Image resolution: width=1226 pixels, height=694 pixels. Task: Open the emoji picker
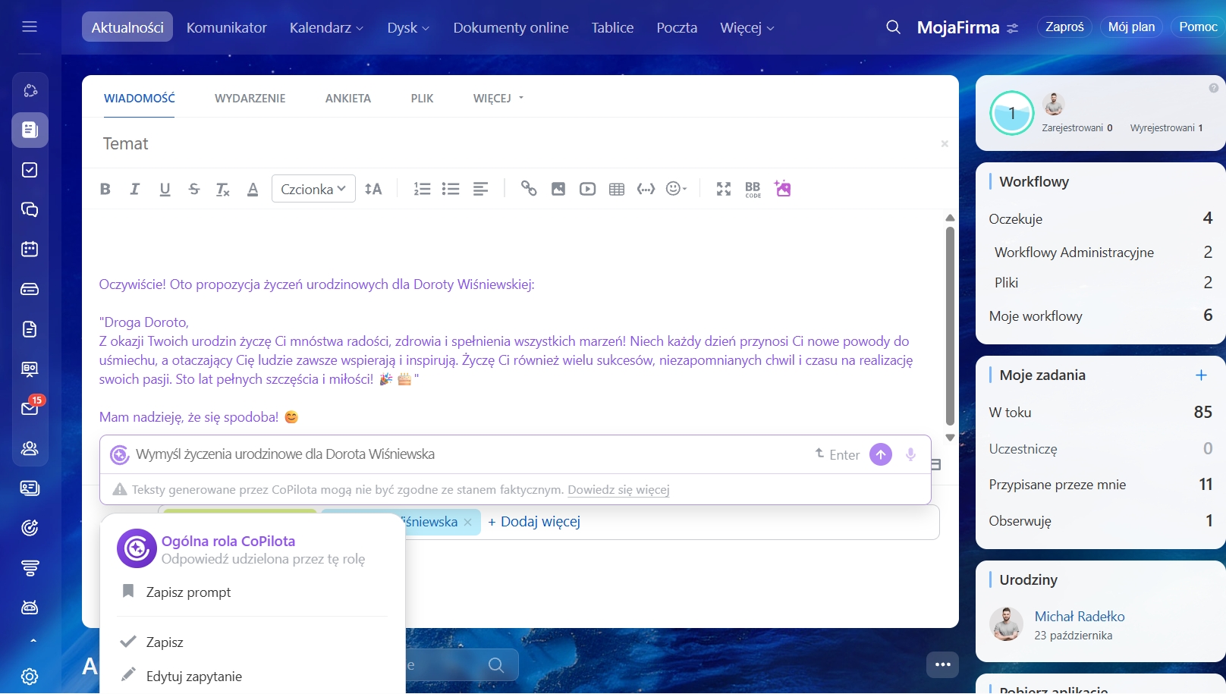click(x=675, y=189)
